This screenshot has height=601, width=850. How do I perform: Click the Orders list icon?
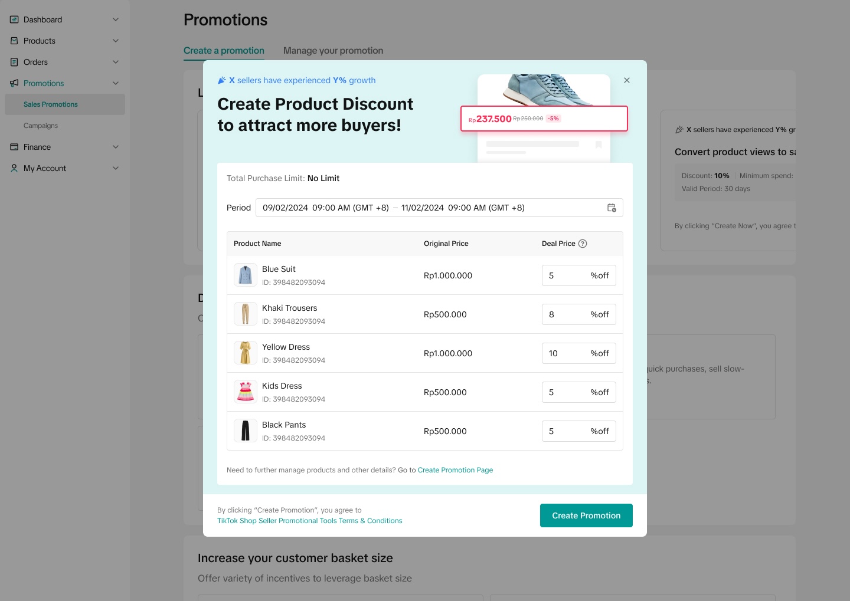[14, 62]
